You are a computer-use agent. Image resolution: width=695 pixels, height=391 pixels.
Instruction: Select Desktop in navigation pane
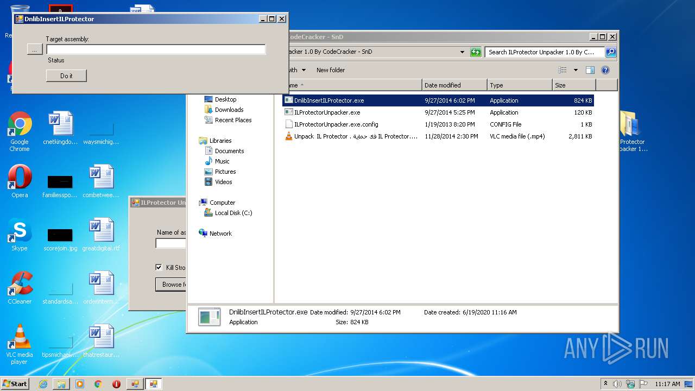coord(225,99)
